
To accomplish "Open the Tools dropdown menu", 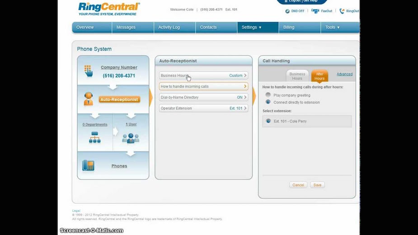I will point(340,27).
